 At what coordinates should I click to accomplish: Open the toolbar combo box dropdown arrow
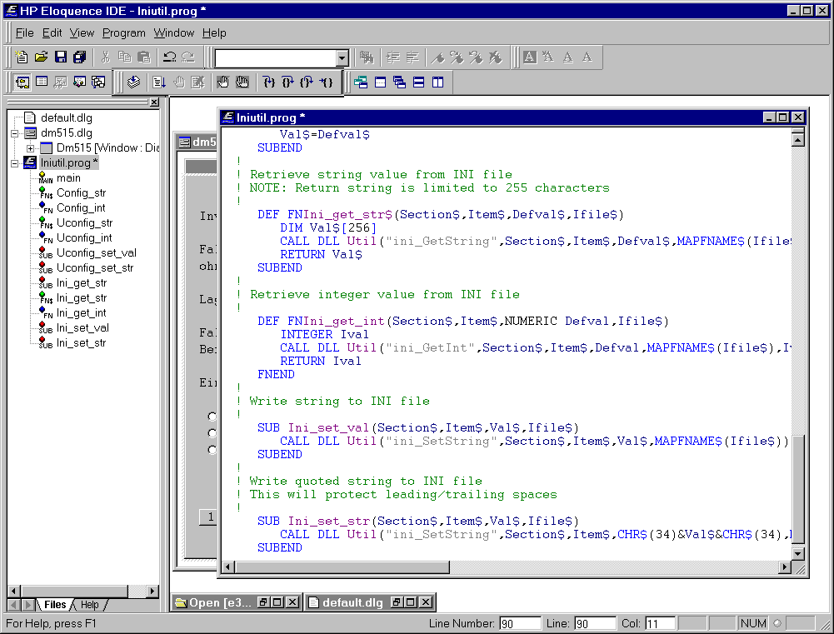(342, 58)
